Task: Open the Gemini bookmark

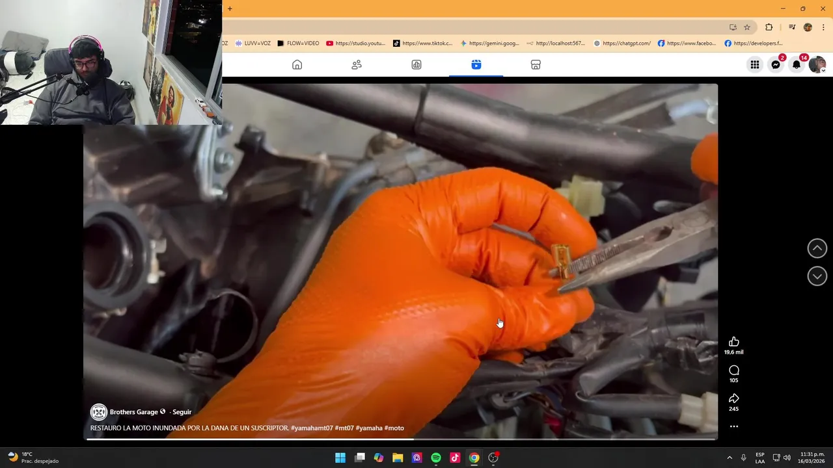Action: [x=489, y=44]
